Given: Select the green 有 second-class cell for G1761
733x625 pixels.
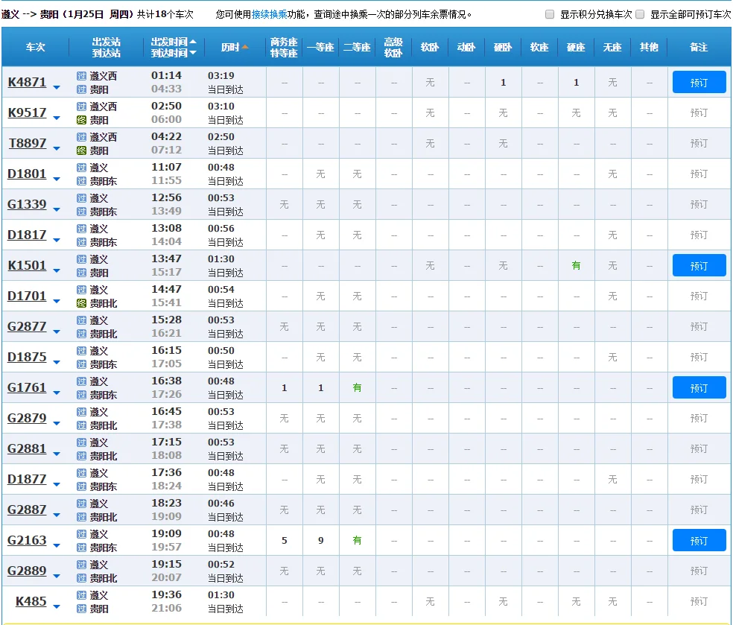Looking at the screenshot, I should click(x=357, y=387).
